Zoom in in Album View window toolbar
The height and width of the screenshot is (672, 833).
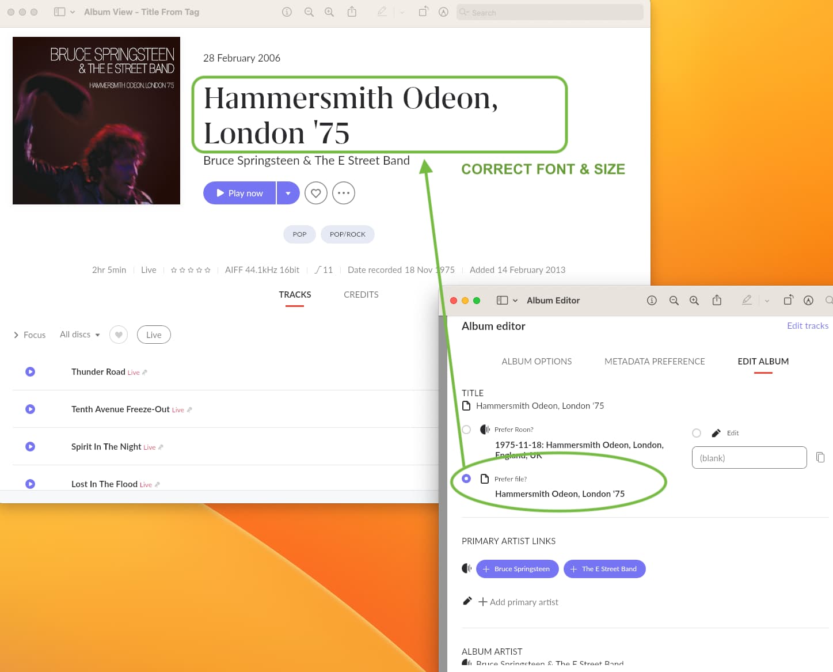[x=329, y=12]
